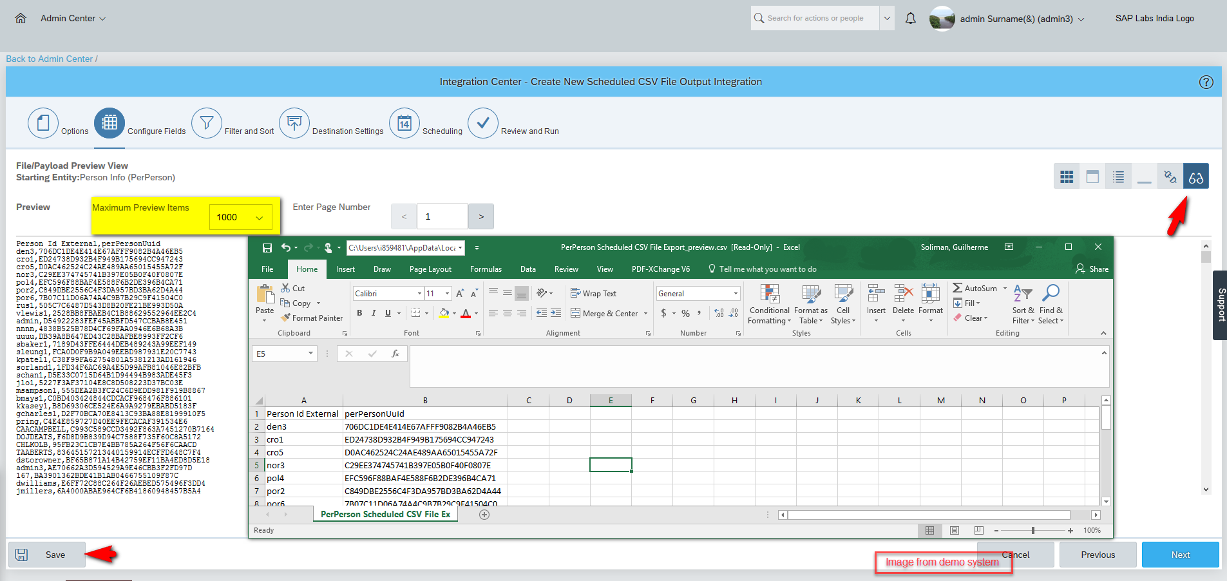This screenshot has width=1227, height=581.
Task: Open the notifications bell
Action: point(910,19)
